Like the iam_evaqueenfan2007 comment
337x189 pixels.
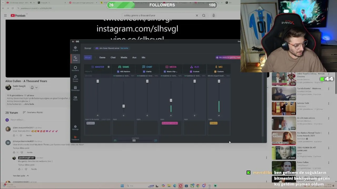tap(14, 135)
